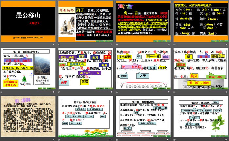
Task: Select slide 5 with 王屋山 mountain photo
Action: click(x=28, y=69)
